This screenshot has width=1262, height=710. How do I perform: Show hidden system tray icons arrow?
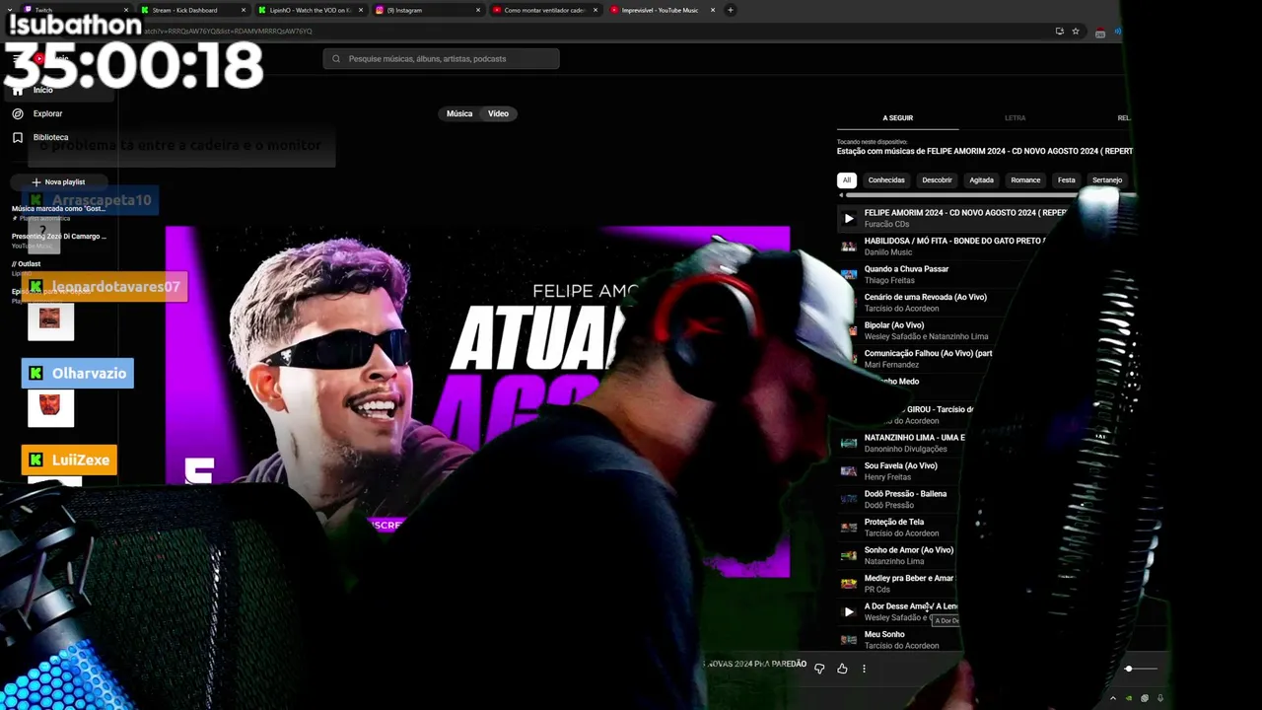click(x=1113, y=698)
